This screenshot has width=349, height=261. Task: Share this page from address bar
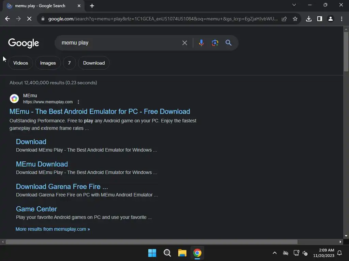pos(284,19)
